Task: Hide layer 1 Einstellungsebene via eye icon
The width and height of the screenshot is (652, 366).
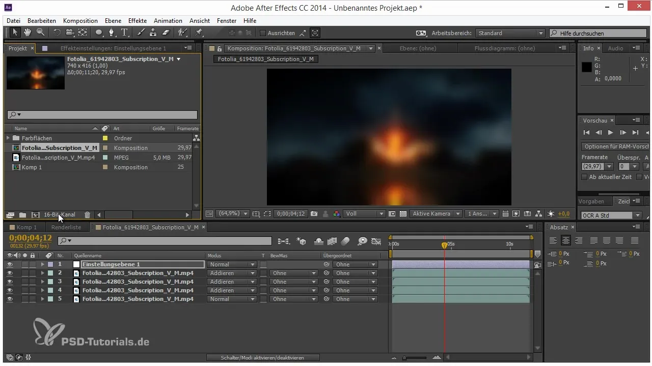Action: [x=9, y=264]
